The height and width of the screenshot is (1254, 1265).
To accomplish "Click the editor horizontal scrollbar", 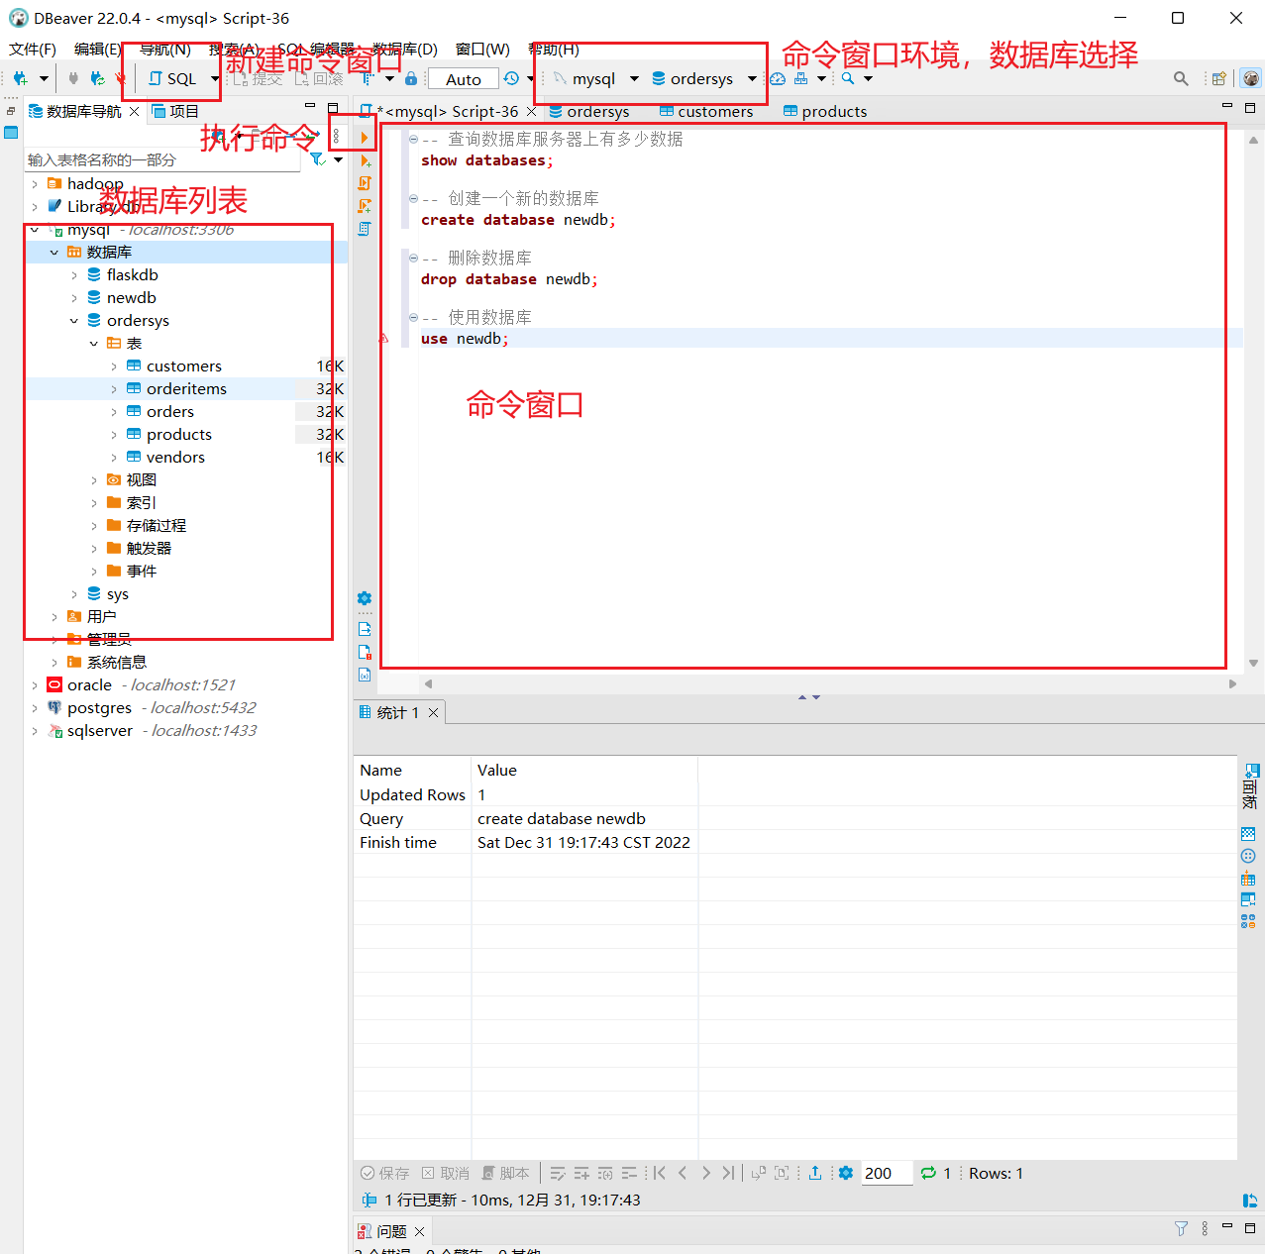I will coord(830,683).
